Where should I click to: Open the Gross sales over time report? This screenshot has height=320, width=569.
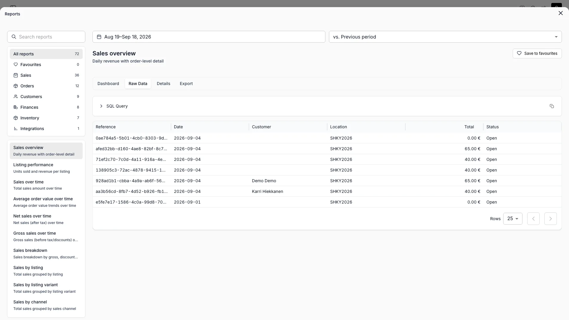coord(46,236)
